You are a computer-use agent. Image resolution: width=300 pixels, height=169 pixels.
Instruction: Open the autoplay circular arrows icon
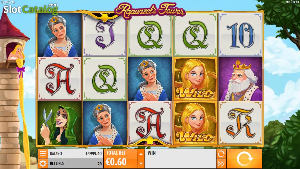(221, 154)
